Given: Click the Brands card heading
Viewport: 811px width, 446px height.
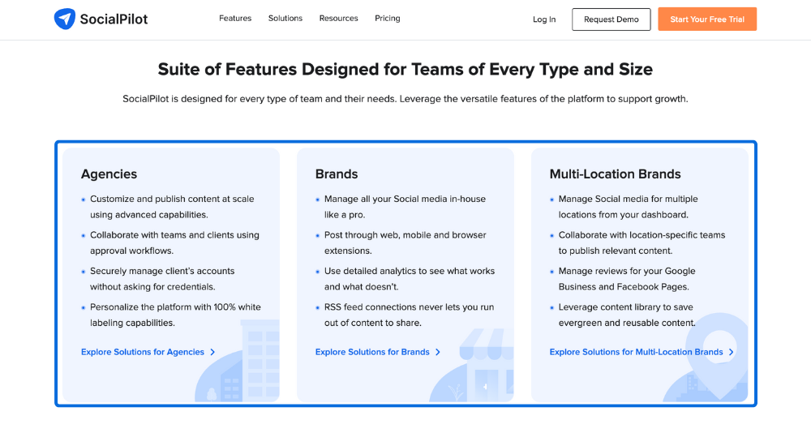Looking at the screenshot, I should [x=337, y=174].
